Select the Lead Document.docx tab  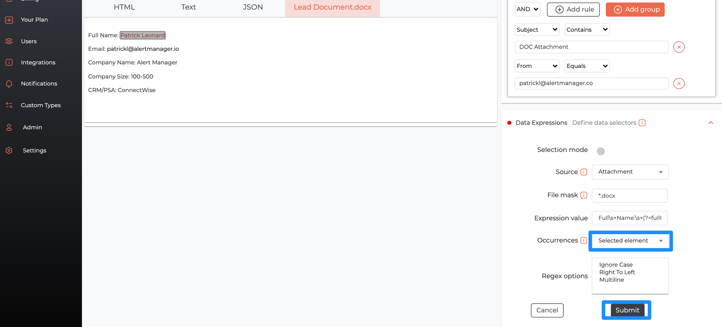tap(332, 8)
